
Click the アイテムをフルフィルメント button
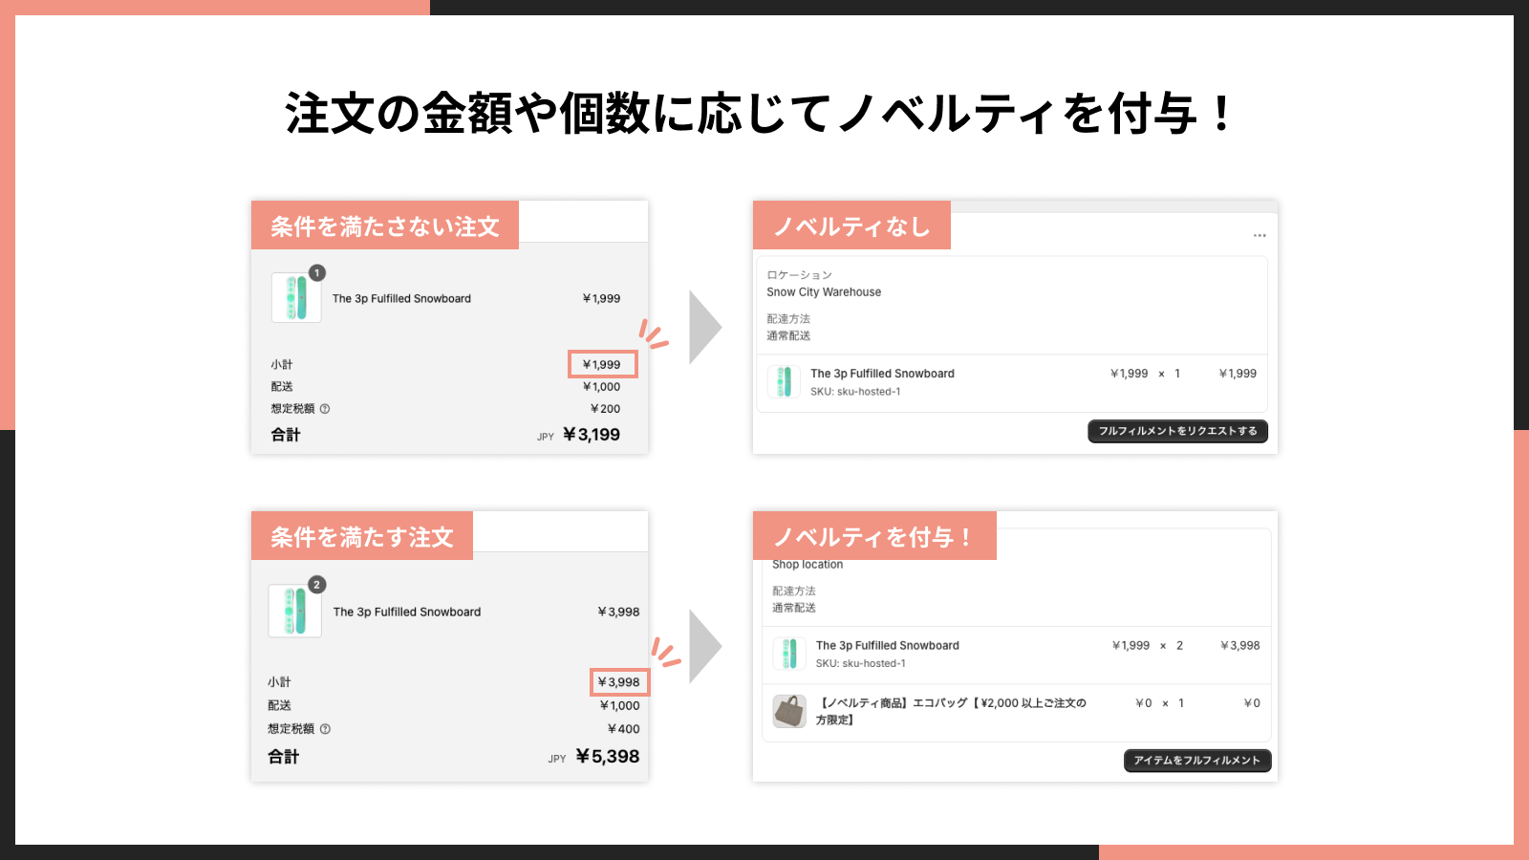coord(1196,761)
